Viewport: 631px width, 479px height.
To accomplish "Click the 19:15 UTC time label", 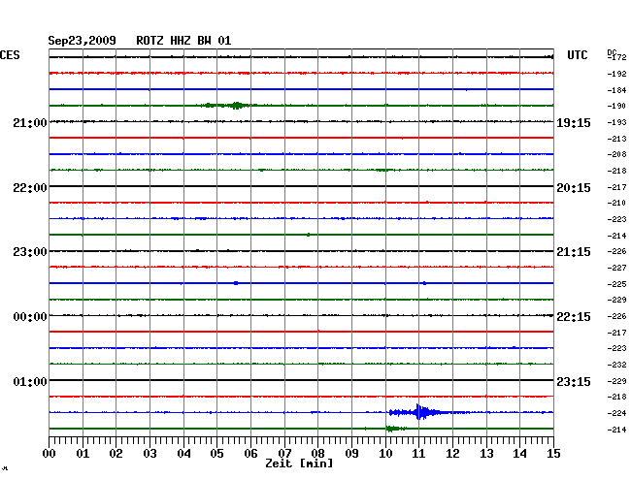I will point(574,122).
